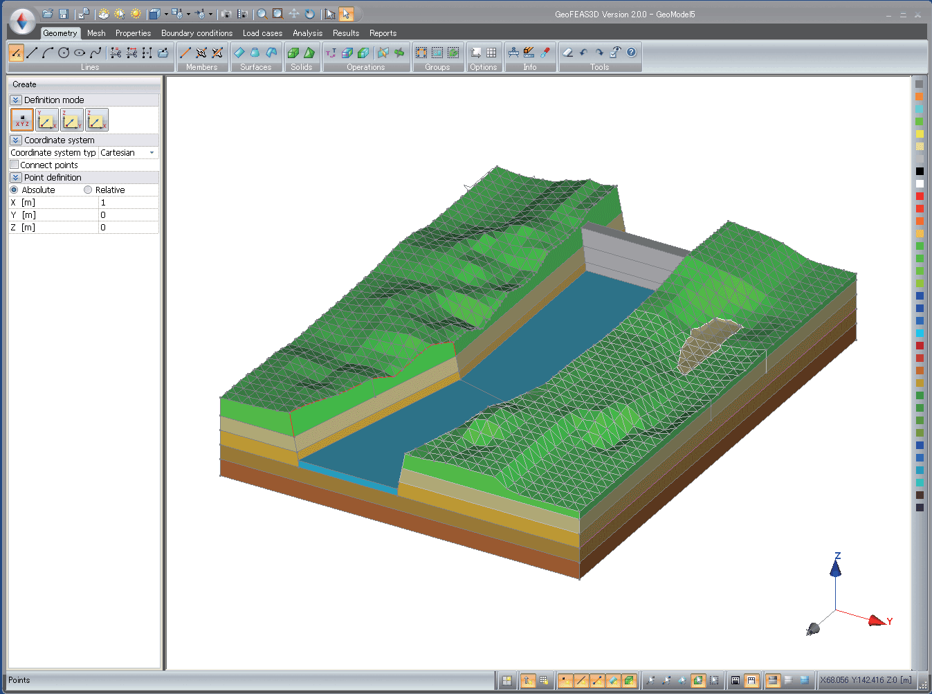The height and width of the screenshot is (694, 932).
Task: Select the XY plane definition mode
Action: pos(47,120)
